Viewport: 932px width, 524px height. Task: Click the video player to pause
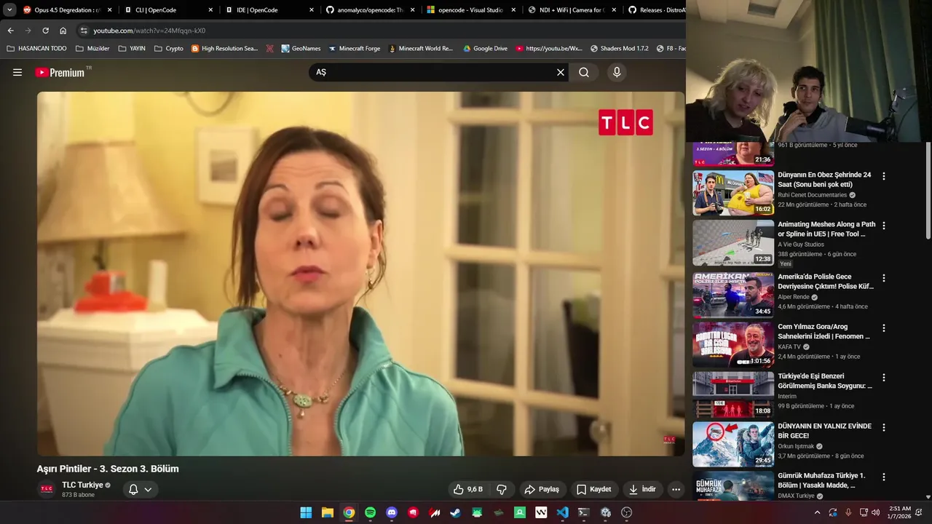point(360,274)
